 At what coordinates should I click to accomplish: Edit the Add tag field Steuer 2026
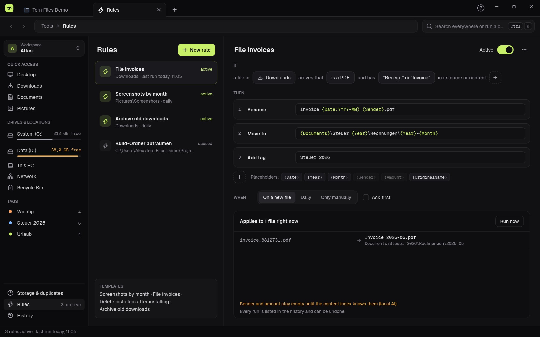pyautogui.click(x=410, y=157)
